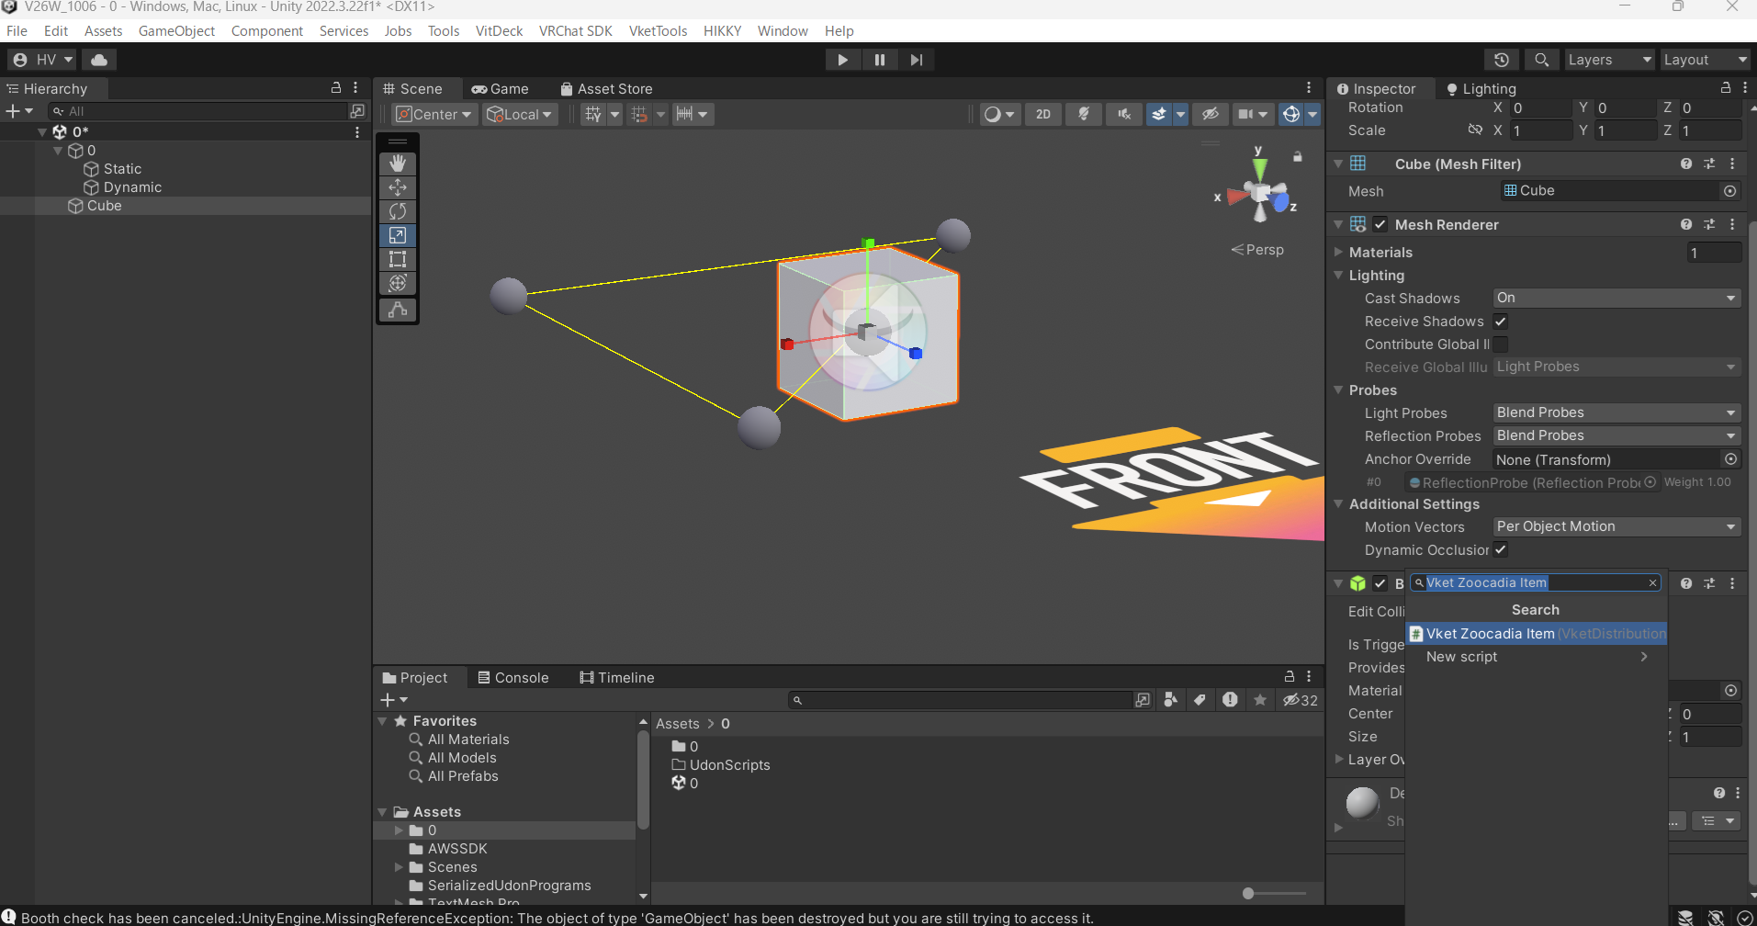This screenshot has height=926, width=1757.
Task: Select the Scale tool
Action: point(398,235)
